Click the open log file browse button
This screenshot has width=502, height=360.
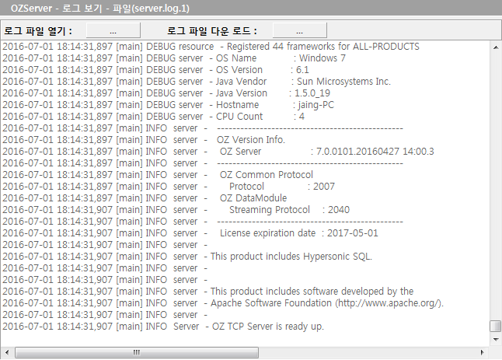click(113, 31)
